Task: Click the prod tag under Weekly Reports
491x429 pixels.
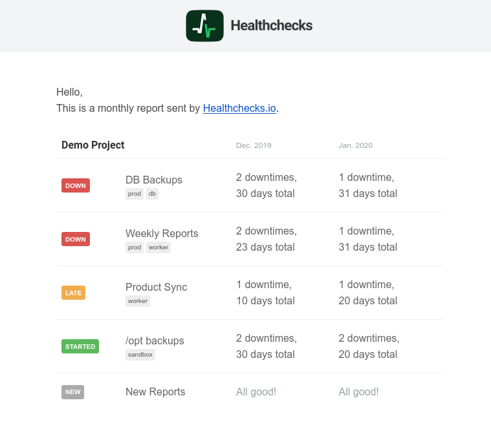Action: (x=135, y=247)
